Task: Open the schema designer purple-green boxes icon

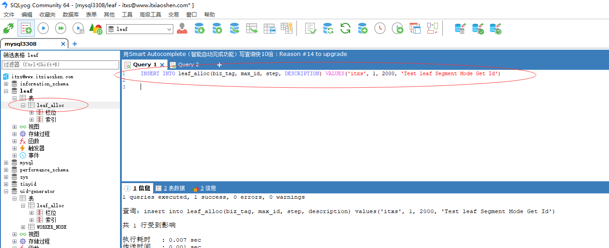Action: (x=433, y=29)
